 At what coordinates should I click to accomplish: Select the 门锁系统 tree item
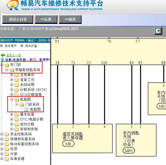[x=32, y=104]
